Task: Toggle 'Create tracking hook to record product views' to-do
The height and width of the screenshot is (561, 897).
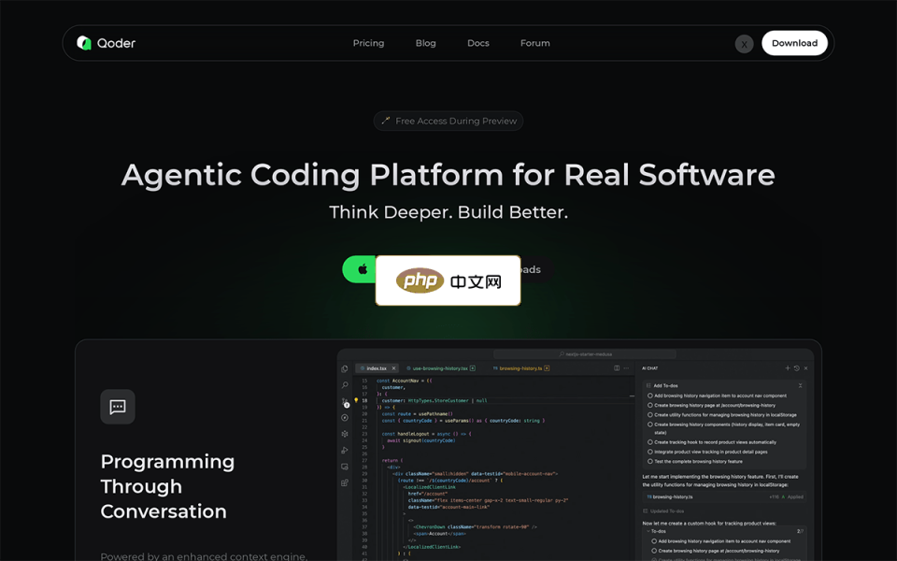Action: click(650, 442)
